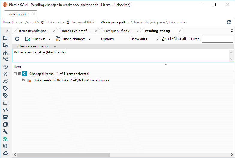Open the Checkin dropdown arrow
235x158 pixels.
50,39
